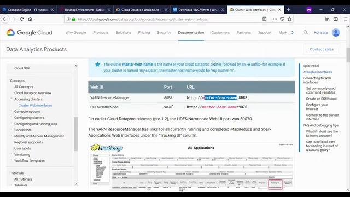350x197 pixels.
Task: Close the Download VNC Viewer tab
Action: point(223,10)
